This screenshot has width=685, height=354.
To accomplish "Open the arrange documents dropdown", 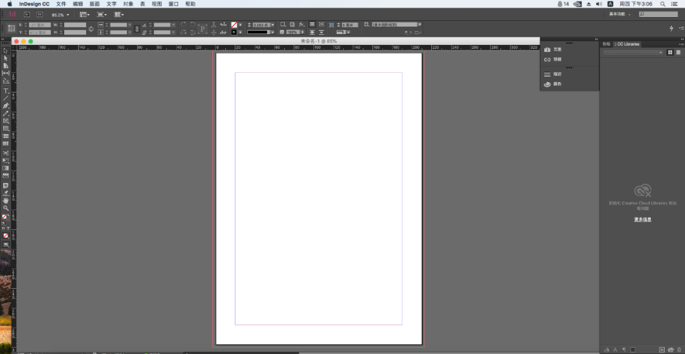I will (119, 15).
